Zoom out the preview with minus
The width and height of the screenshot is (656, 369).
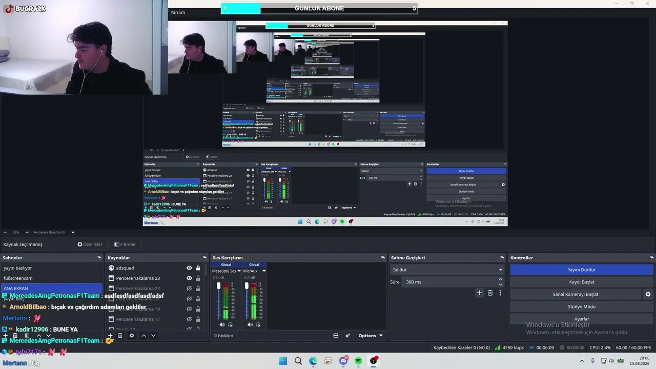click(x=5, y=232)
